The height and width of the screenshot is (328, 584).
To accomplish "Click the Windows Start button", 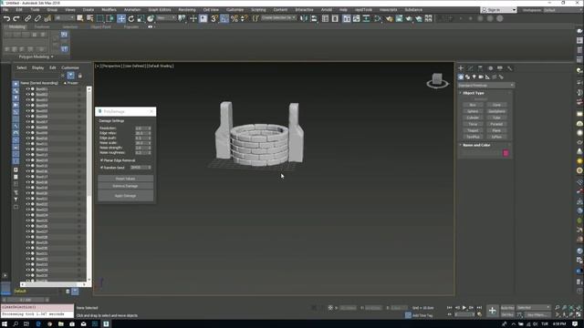I will pos(5,324).
